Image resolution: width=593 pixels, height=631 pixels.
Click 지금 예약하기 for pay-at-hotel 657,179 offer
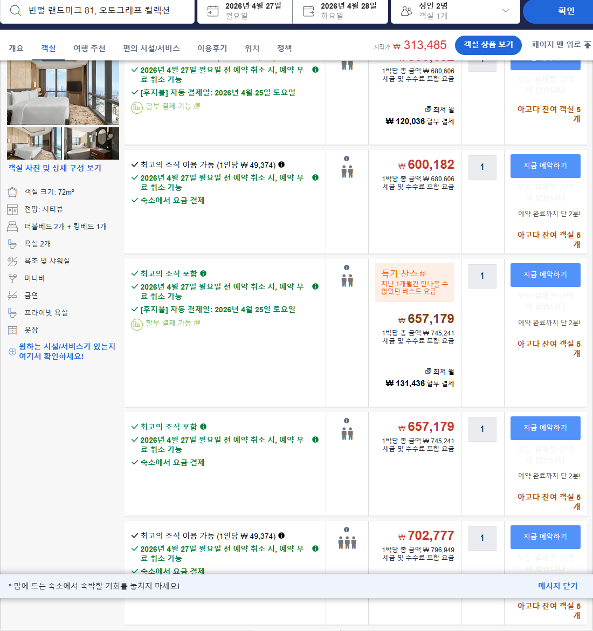[x=545, y=428]
